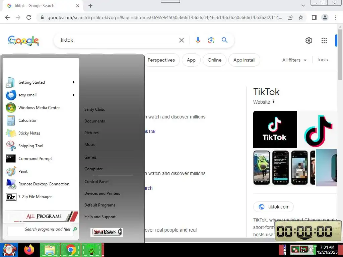Open Computer from Start menu

[93, 169]
